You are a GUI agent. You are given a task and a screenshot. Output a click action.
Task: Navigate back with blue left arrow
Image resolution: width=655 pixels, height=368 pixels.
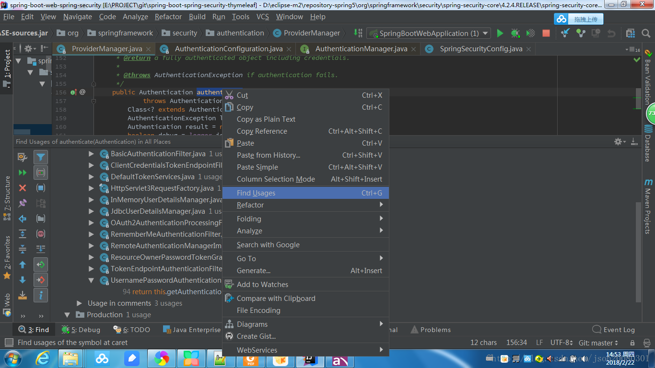point(23,218)
